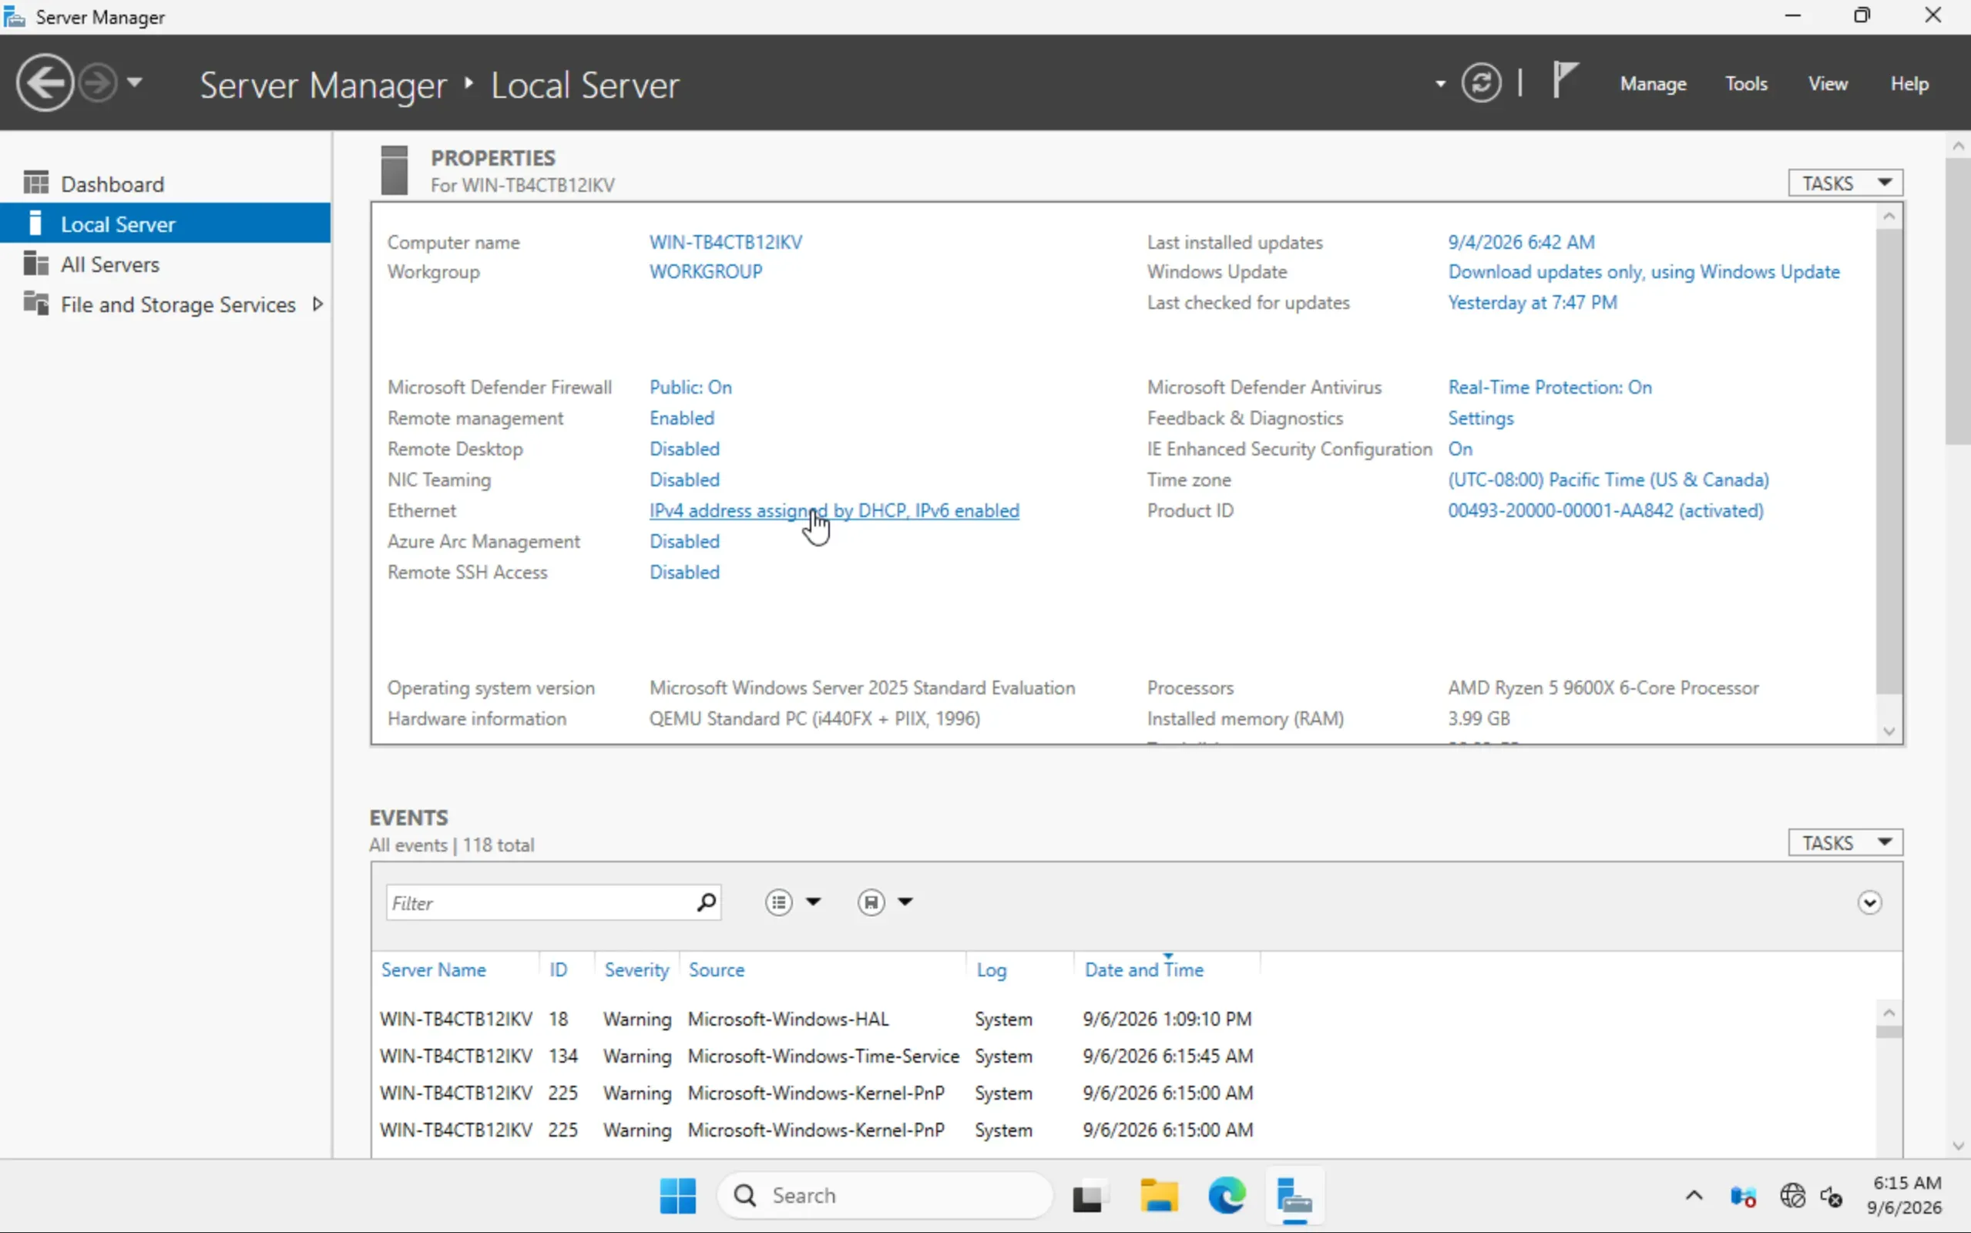Select Local Server in the navigation pane
Image resolution: width=1971 pixels, height=1233 pixels.
tap(166, 223)
